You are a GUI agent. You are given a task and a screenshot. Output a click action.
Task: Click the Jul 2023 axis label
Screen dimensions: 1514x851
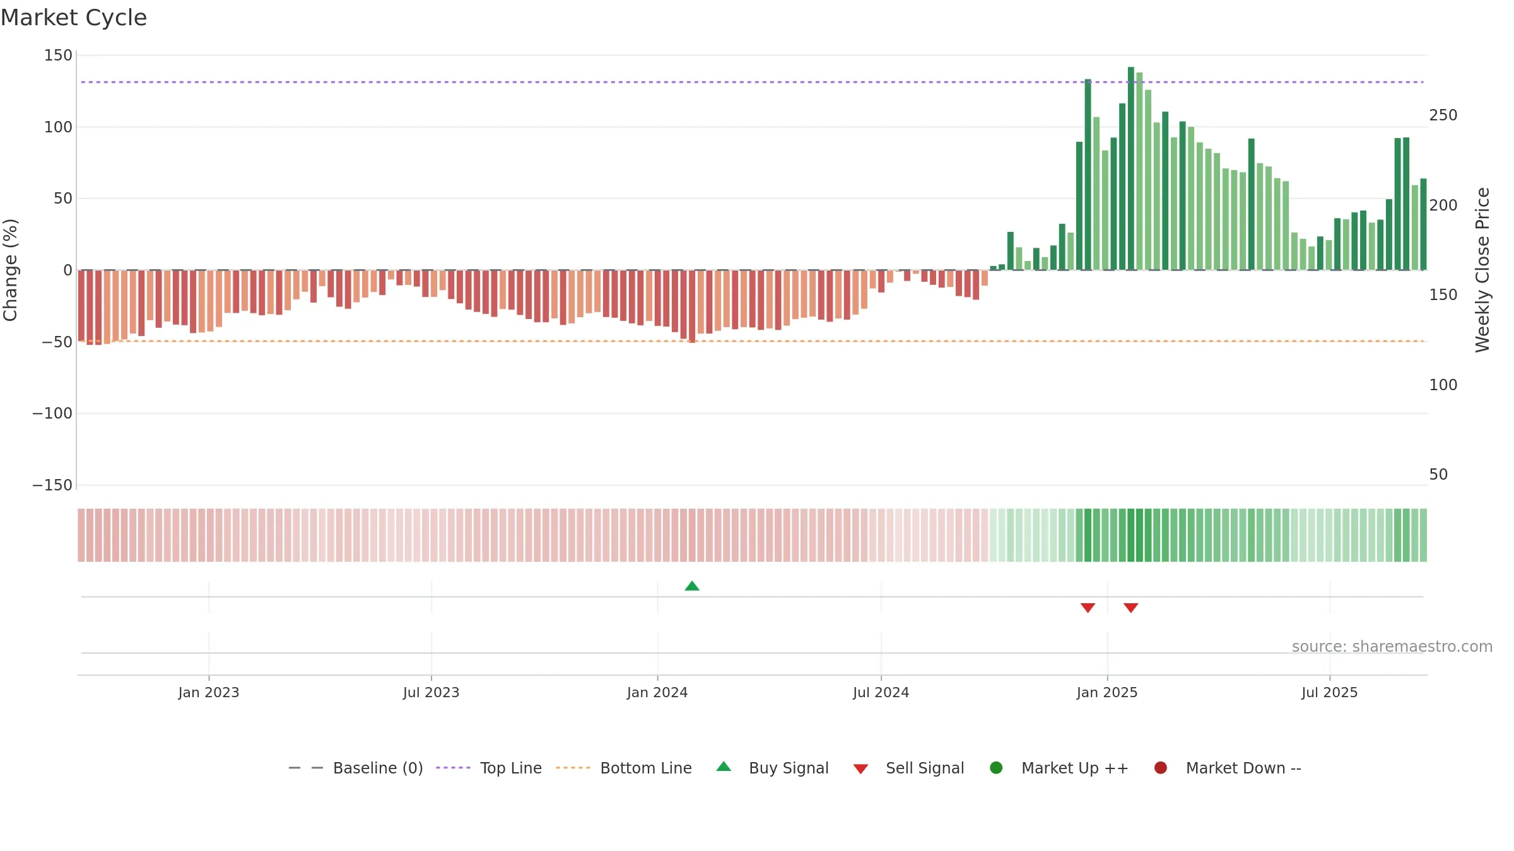[431, 693]
